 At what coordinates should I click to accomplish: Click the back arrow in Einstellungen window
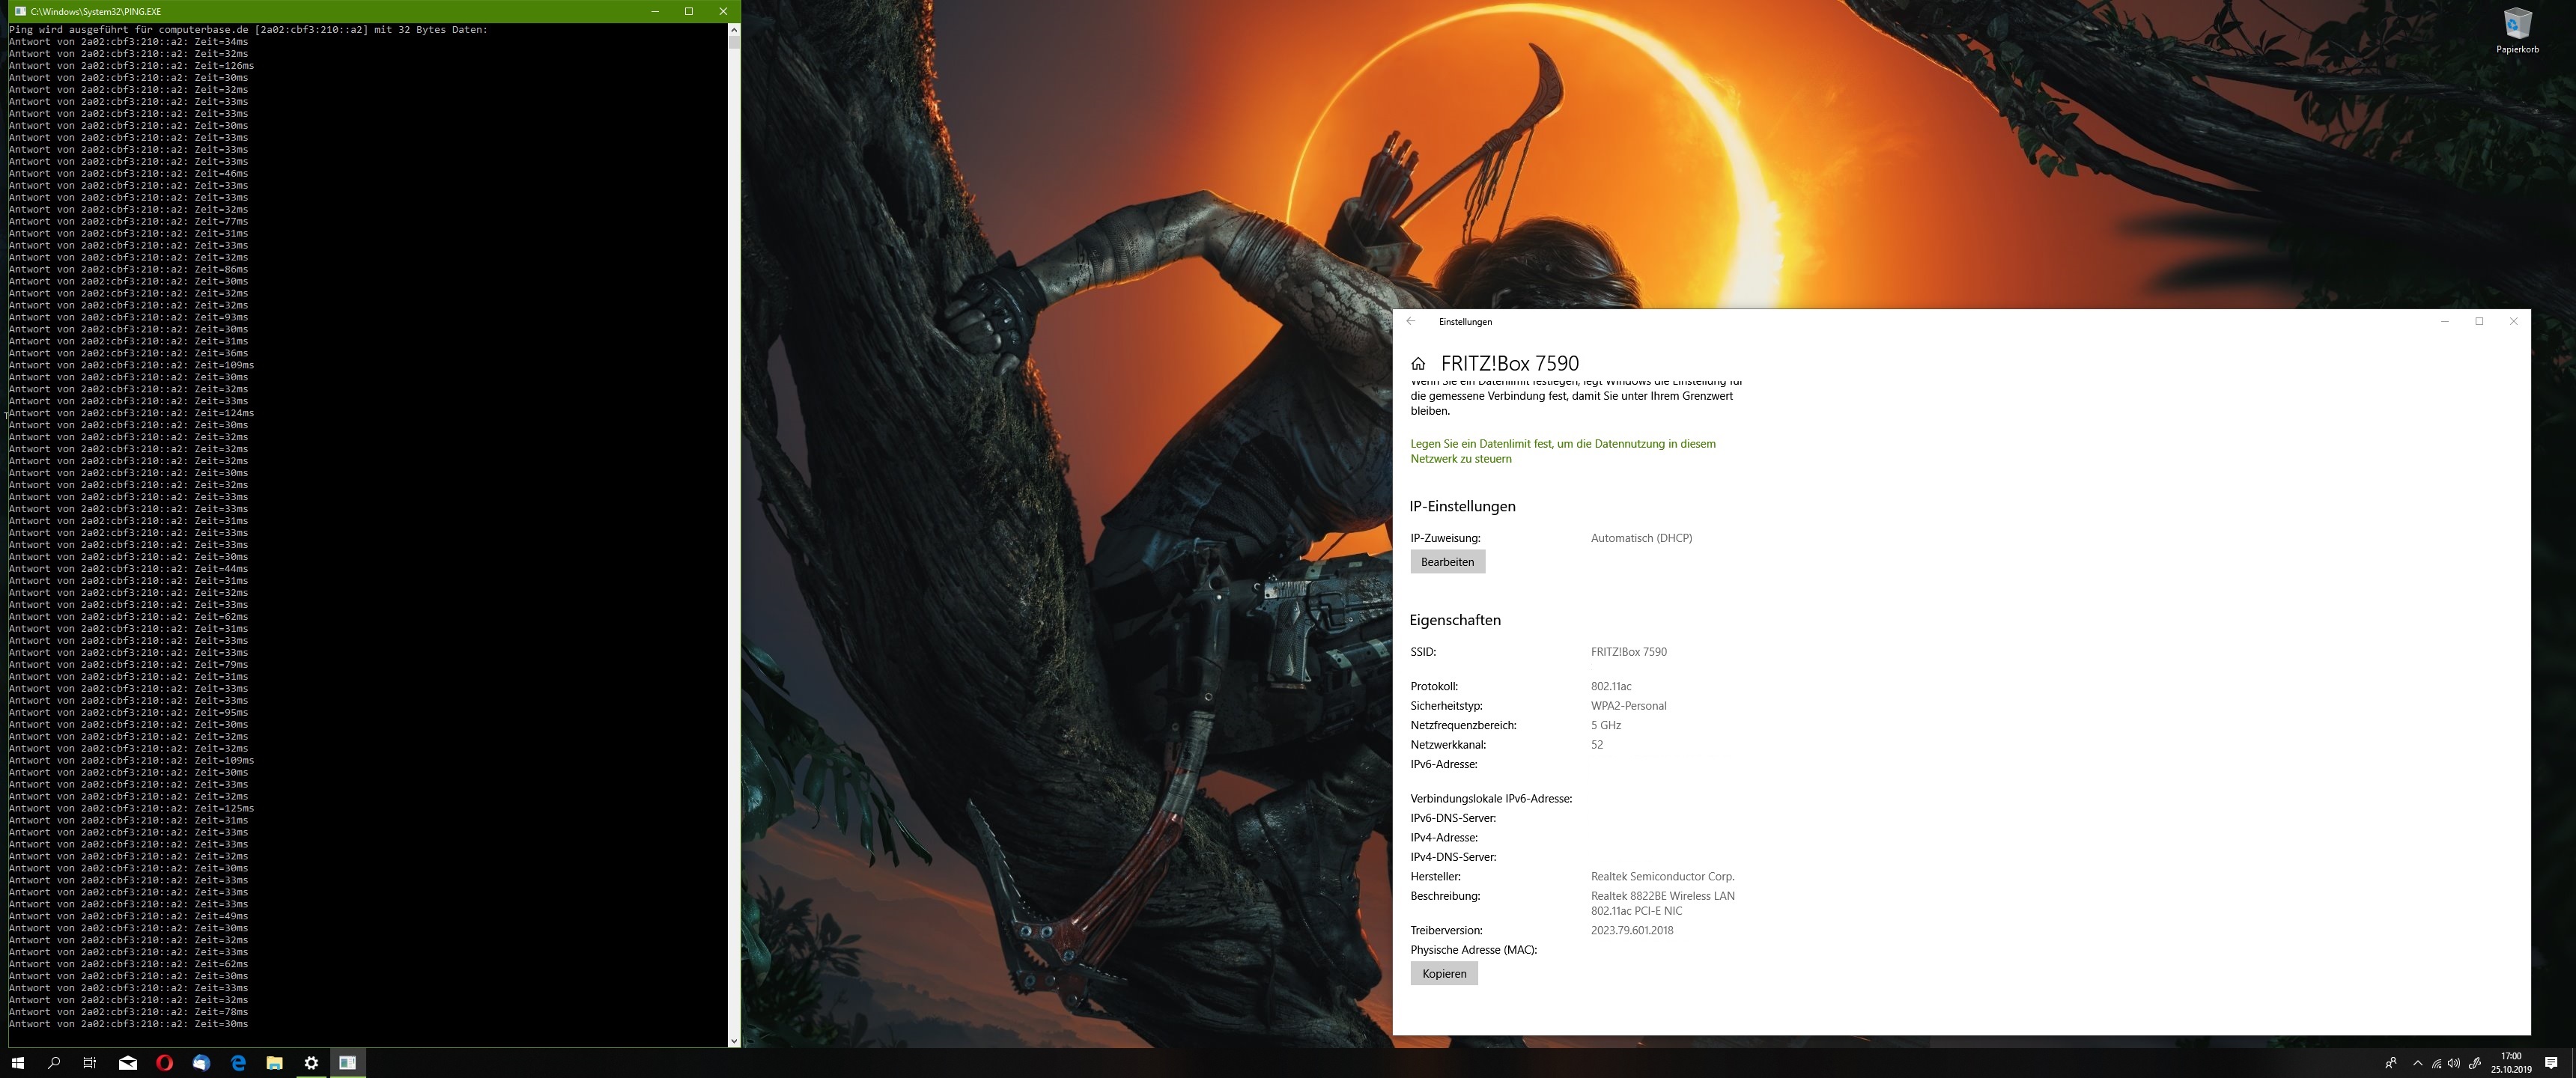(x=1410, y=321)
